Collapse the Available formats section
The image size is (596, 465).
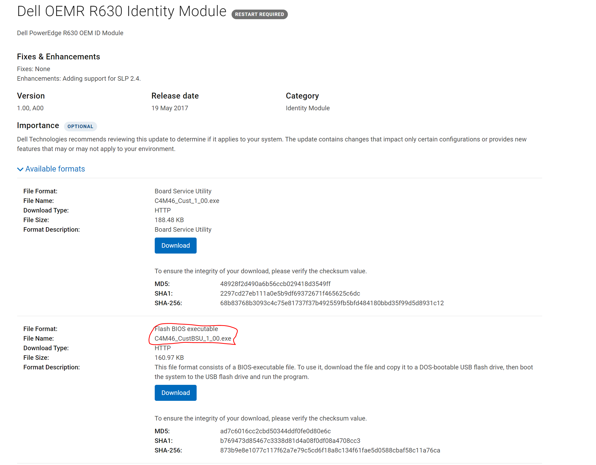pos(51,169)
